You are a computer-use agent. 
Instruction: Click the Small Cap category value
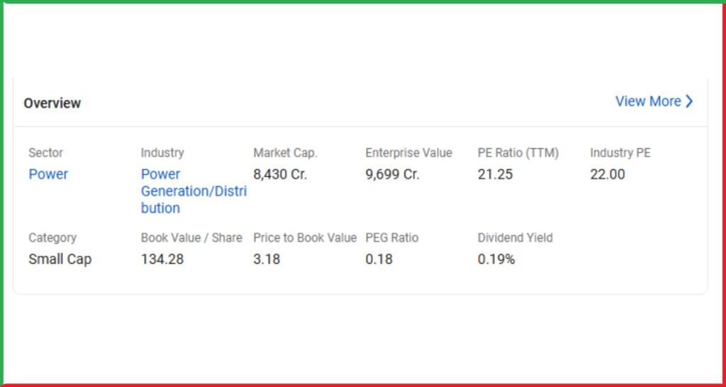[60, 259]
